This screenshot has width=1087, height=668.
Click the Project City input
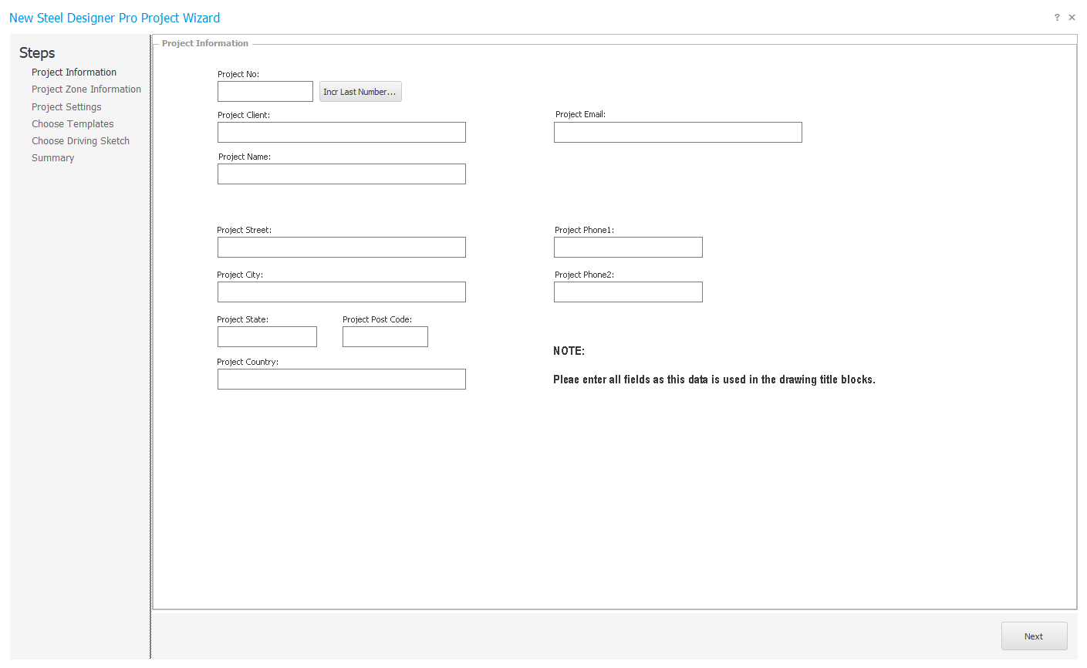[342, 292]
